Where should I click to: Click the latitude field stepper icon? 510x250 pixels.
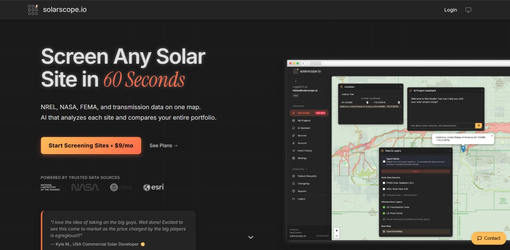tap(367, 102)
